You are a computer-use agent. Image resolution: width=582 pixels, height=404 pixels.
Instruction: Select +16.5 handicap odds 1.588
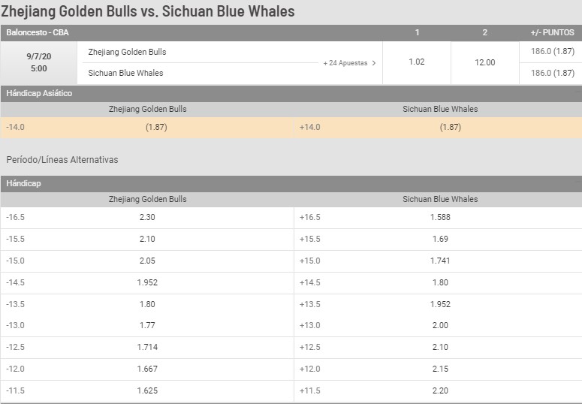[438, 218]
